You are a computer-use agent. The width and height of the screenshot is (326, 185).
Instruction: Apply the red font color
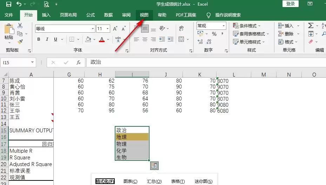coord(102,39)
